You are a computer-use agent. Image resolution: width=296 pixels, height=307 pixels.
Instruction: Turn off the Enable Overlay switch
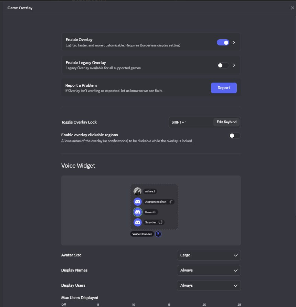pyautogui.click(x=223, y=42)
